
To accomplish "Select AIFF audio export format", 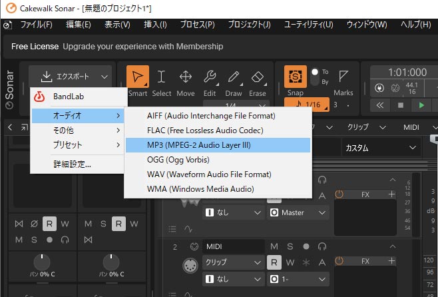I will (218, 116).
